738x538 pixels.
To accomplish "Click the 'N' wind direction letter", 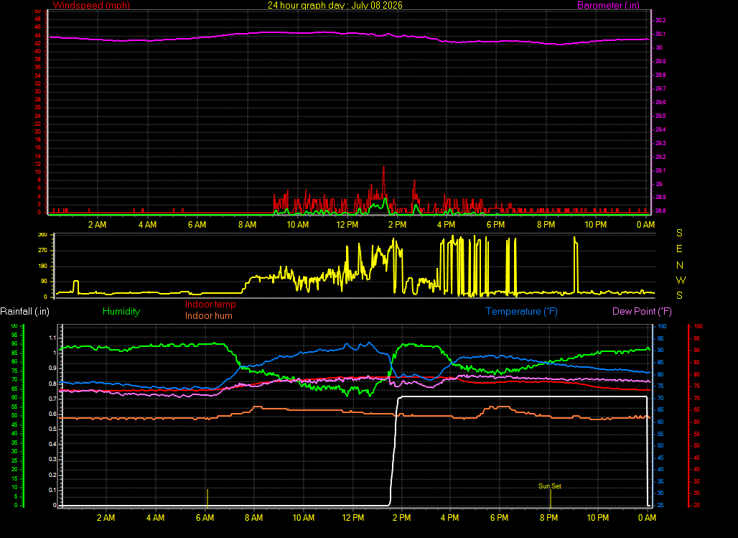I will pyautogui.click(x=680, y=265).
